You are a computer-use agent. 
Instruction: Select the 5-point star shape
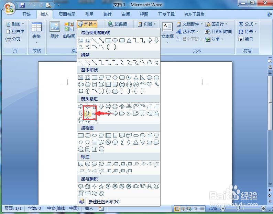click(x=101, y=186)
